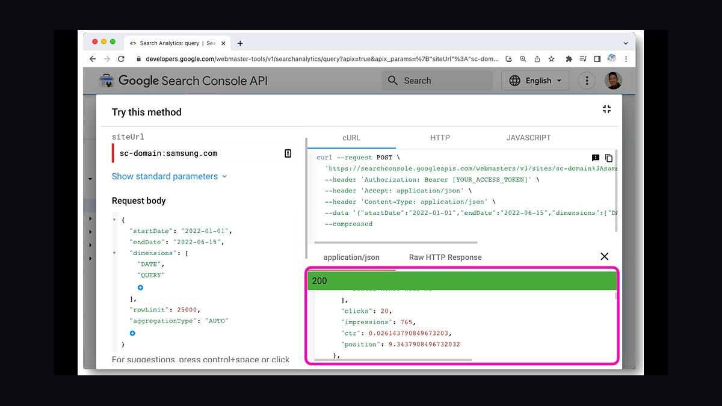Open the English language dropdown
Viewport: 722px width, 406px height.
(535, 81)
